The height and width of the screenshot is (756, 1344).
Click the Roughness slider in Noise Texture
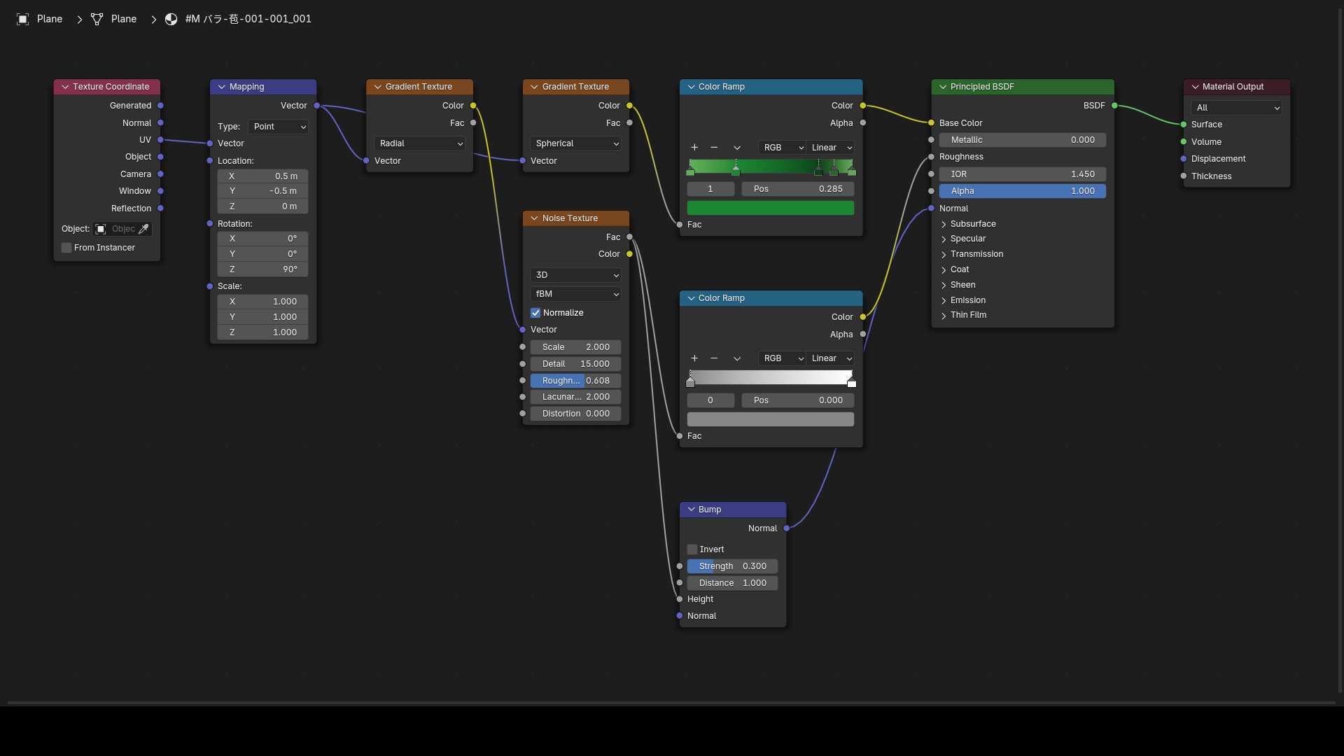click(x=575, y=381)
